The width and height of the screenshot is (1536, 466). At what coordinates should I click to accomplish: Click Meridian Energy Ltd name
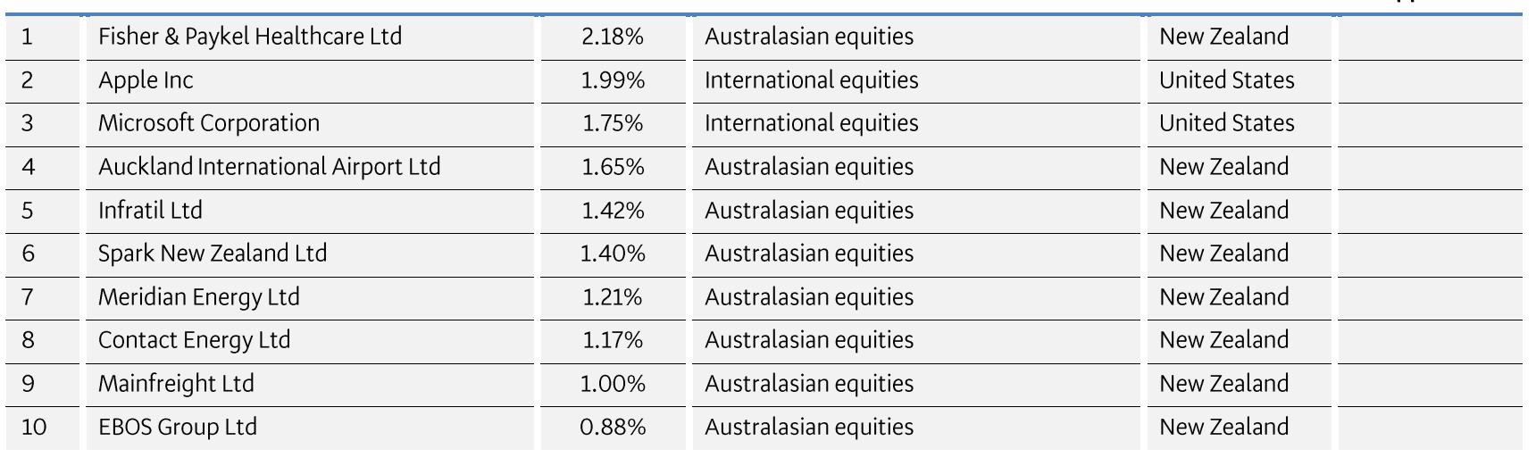click(198, 297)
